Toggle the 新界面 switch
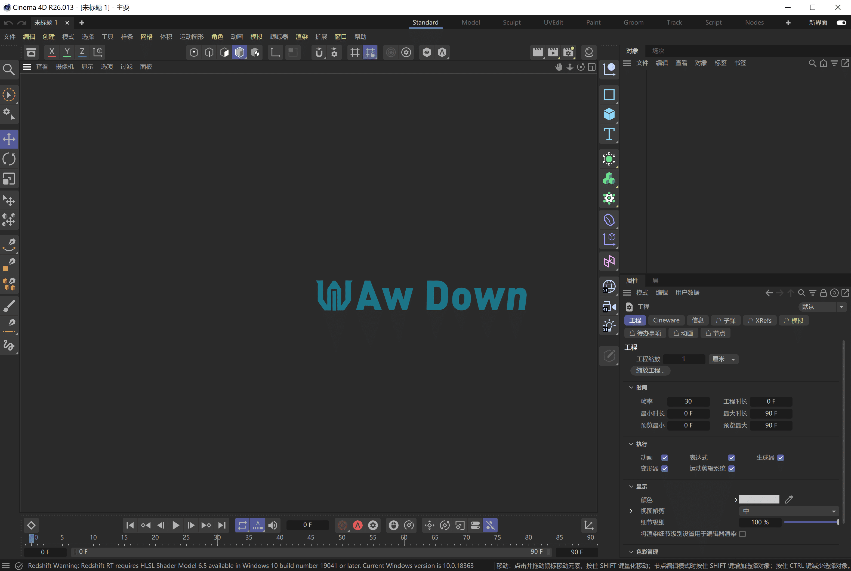The width and height of the screenshot is (851, 571). pos(841,23)
